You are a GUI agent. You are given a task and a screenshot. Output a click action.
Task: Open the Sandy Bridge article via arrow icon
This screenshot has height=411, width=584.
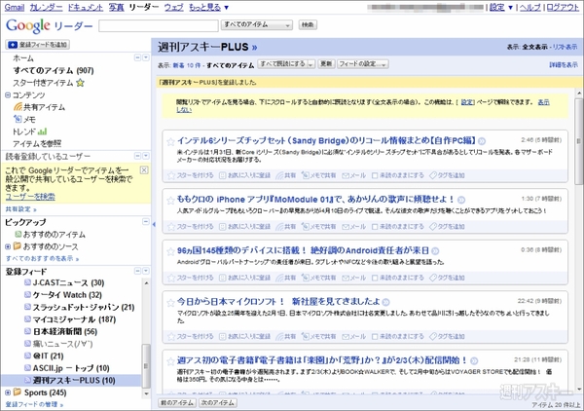[x=482, y=141]
